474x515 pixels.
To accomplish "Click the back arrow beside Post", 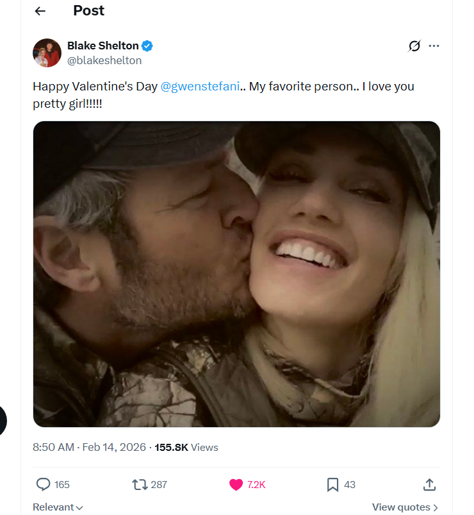I will tap(40, 11).
